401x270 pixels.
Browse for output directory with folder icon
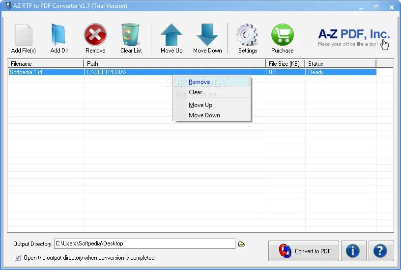coord(242,244)
